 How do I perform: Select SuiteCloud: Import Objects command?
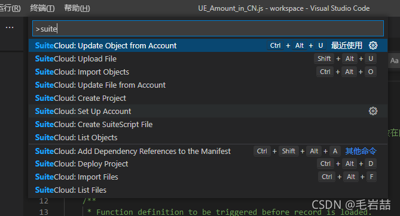tap(208, 72)
